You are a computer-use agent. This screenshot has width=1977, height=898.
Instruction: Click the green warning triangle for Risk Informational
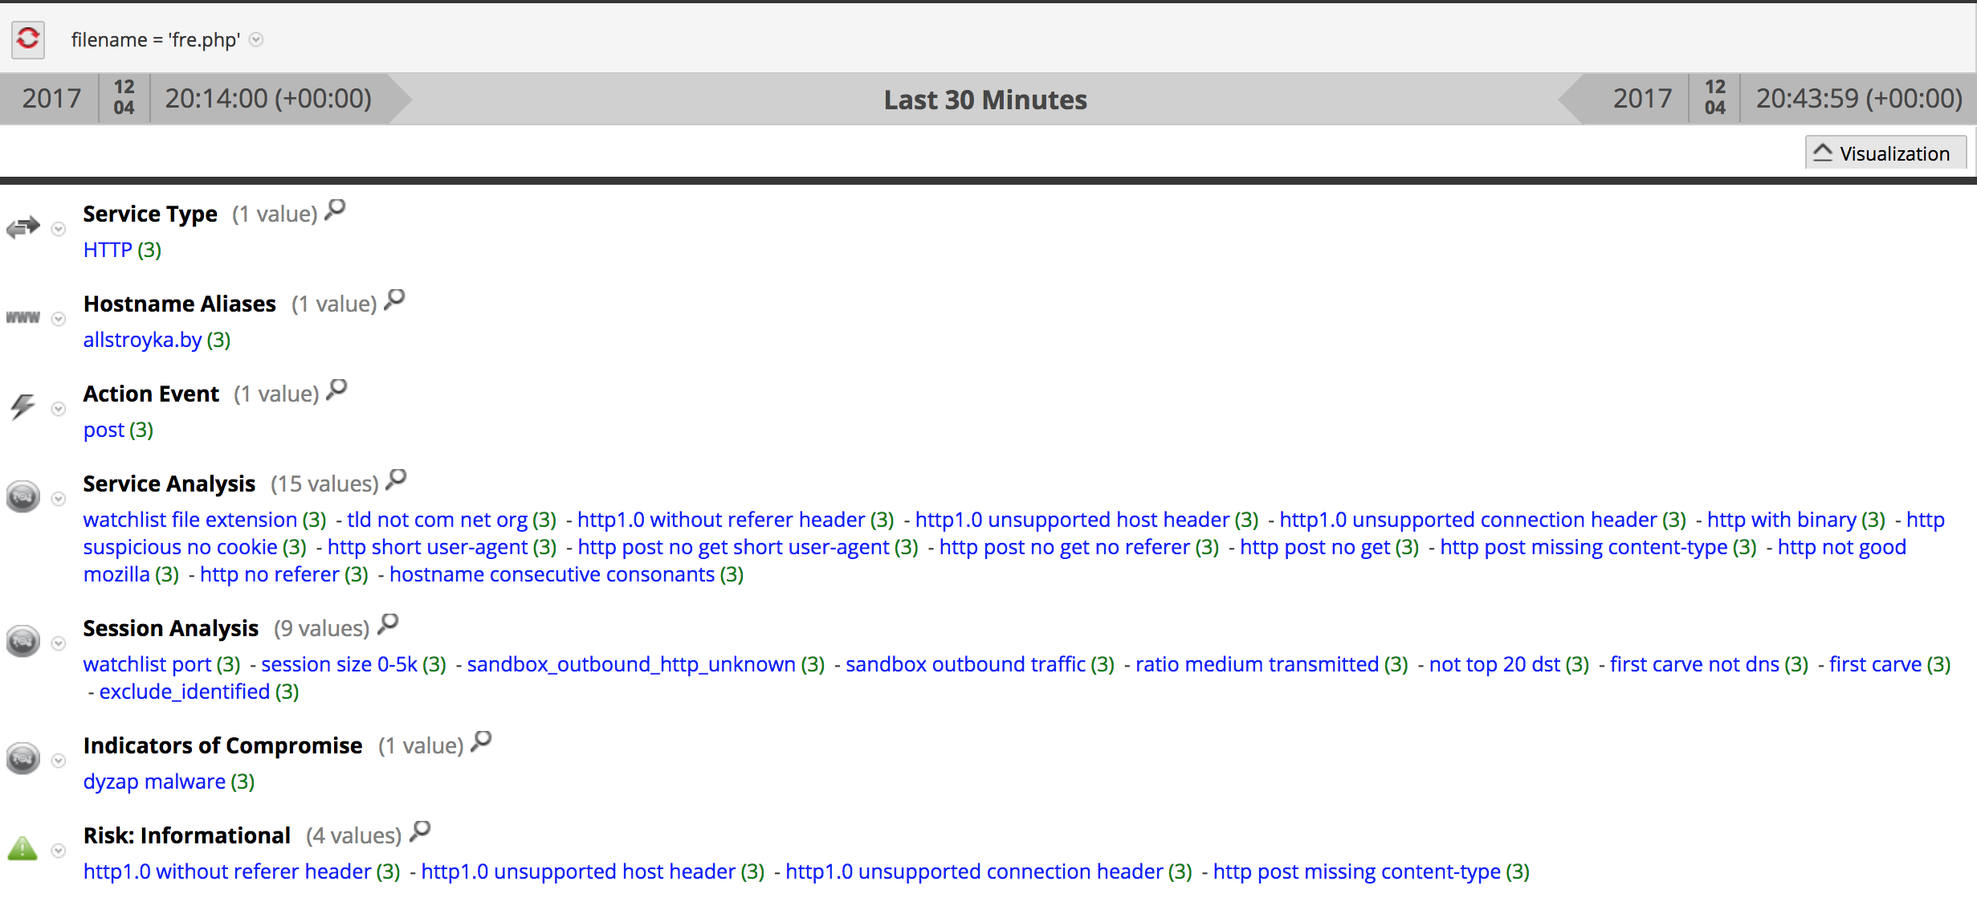[22, 848]
